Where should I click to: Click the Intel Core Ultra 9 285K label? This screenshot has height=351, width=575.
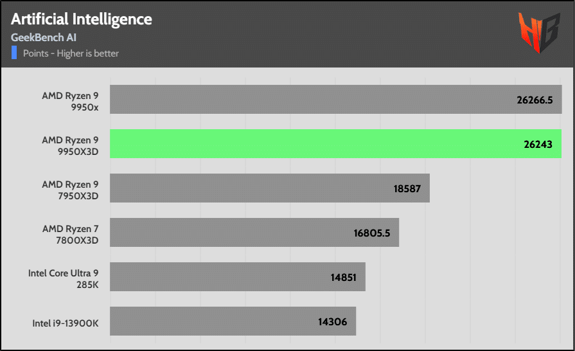point(63,278)
